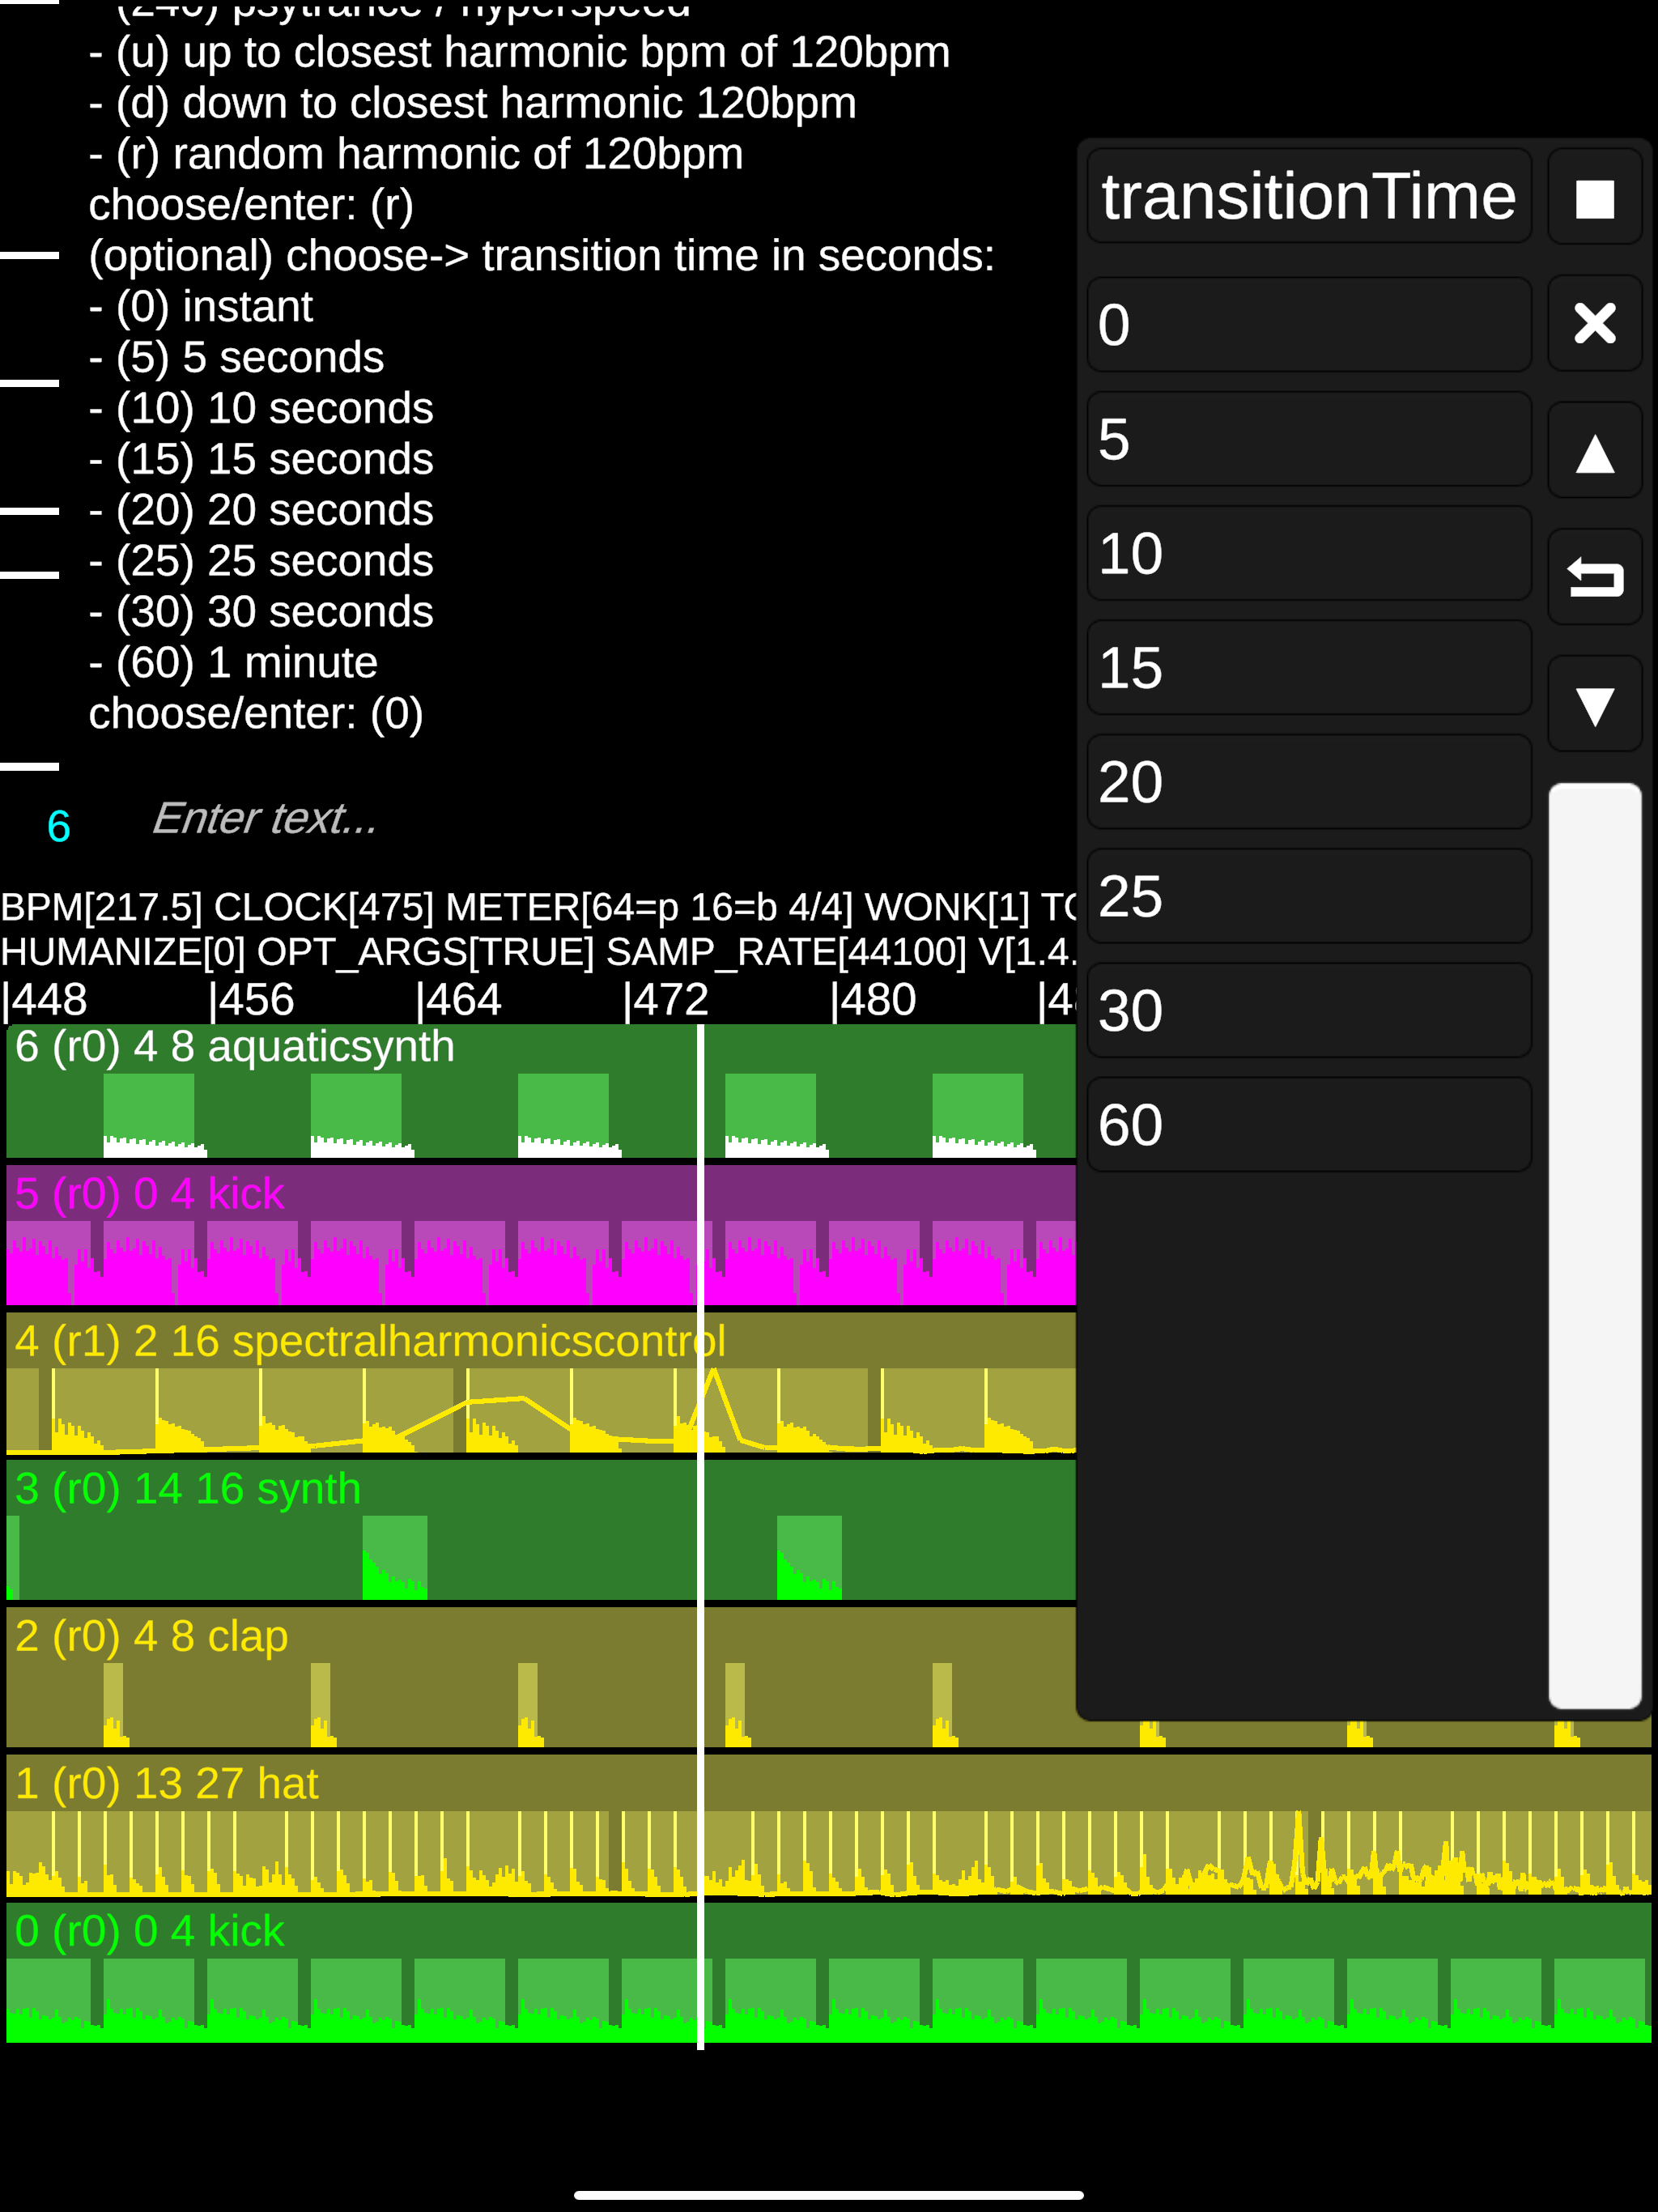Click timeline marker 456
The image size is (1658, 2212).
click(x=252, y=1000)
